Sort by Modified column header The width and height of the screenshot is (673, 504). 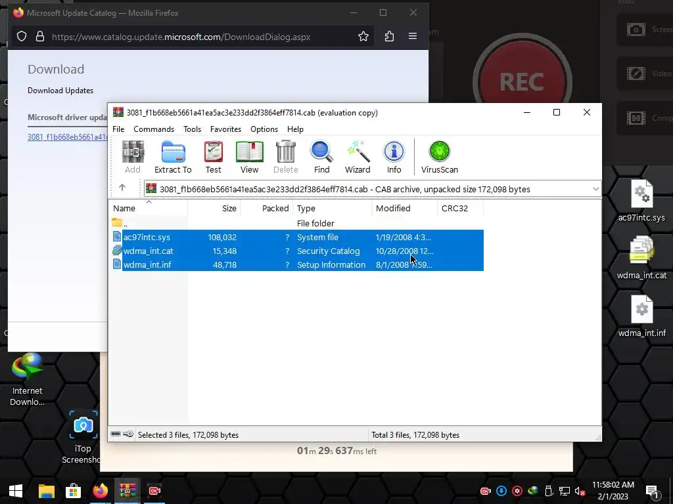coord(404,208)
